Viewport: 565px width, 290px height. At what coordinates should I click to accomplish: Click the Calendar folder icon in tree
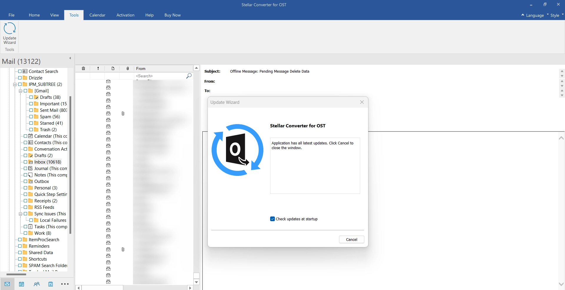31,136
